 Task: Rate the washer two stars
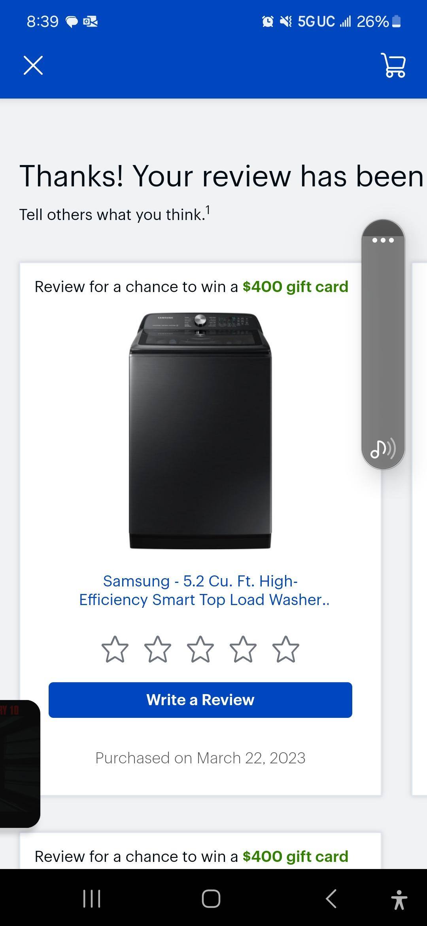(158, 649)
